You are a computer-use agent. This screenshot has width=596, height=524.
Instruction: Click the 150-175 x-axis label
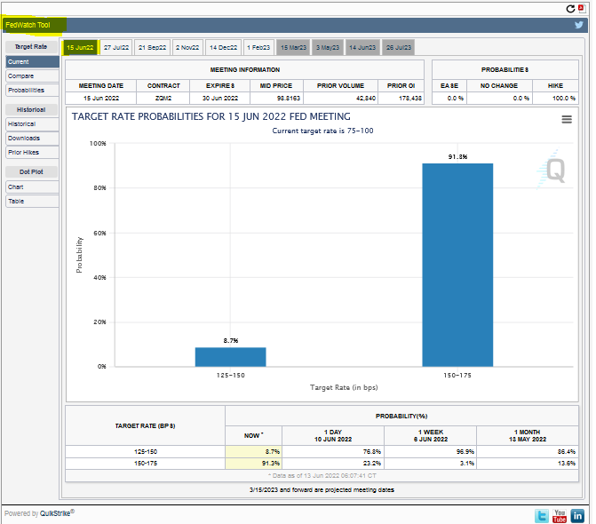[x=457, y=376]
